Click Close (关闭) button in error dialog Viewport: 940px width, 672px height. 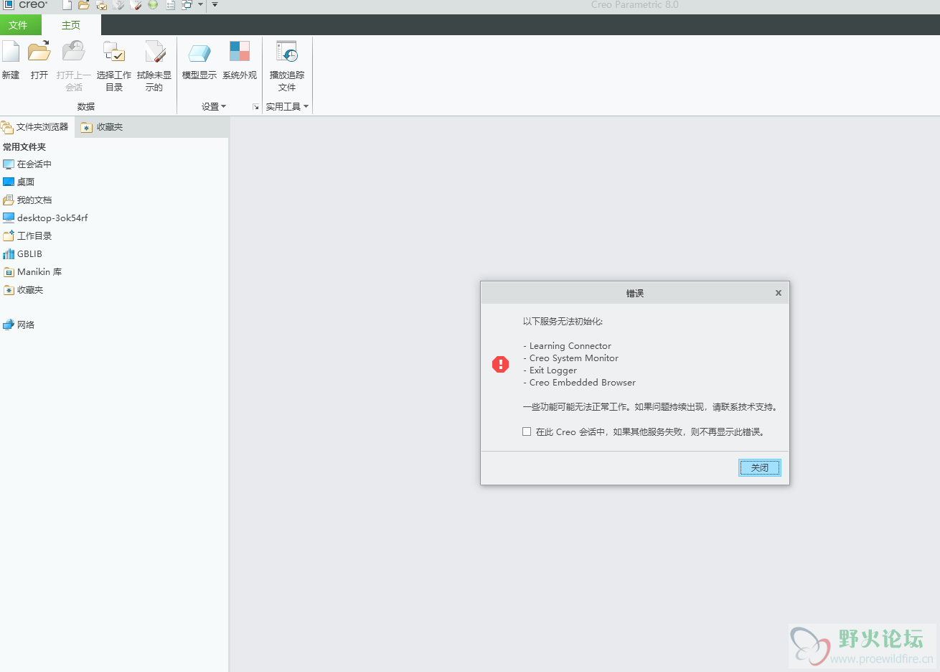(760, 467)
